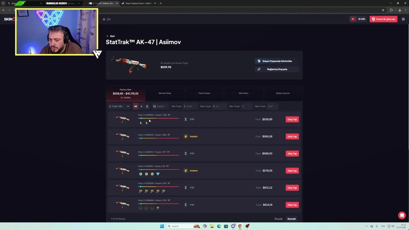Open Google Chrome from the taskbar

click(x=240, y=226)
